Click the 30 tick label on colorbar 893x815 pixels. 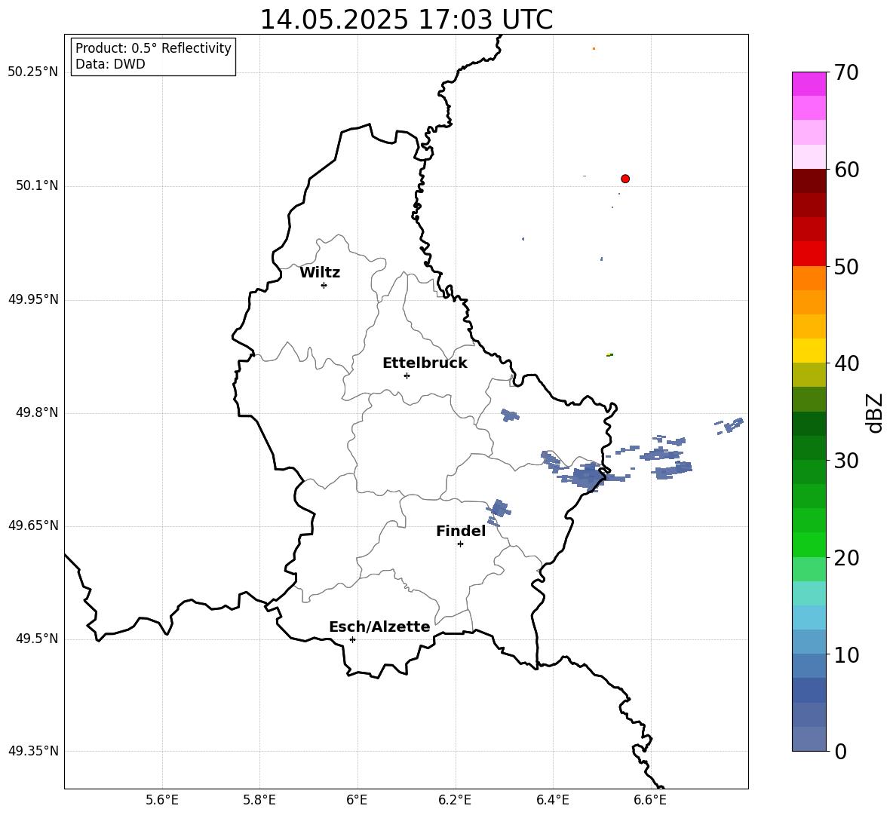click(x=846, y=461)
